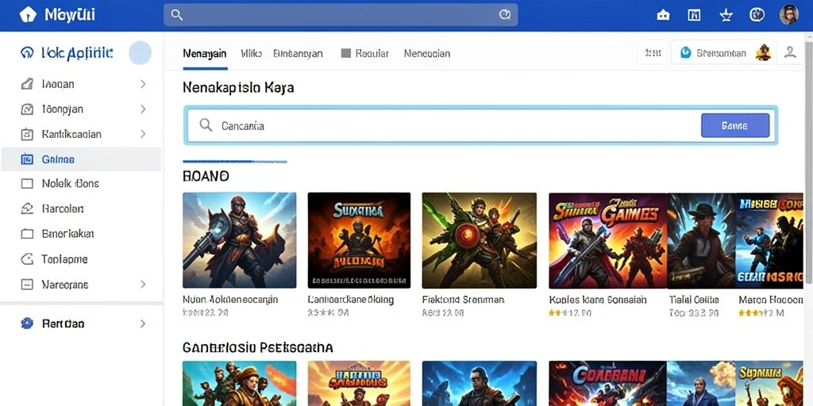Screen dimensions: 813x406
Task: Click the Tlalei Oaitiia title text
Action: [x=694, y=299]
